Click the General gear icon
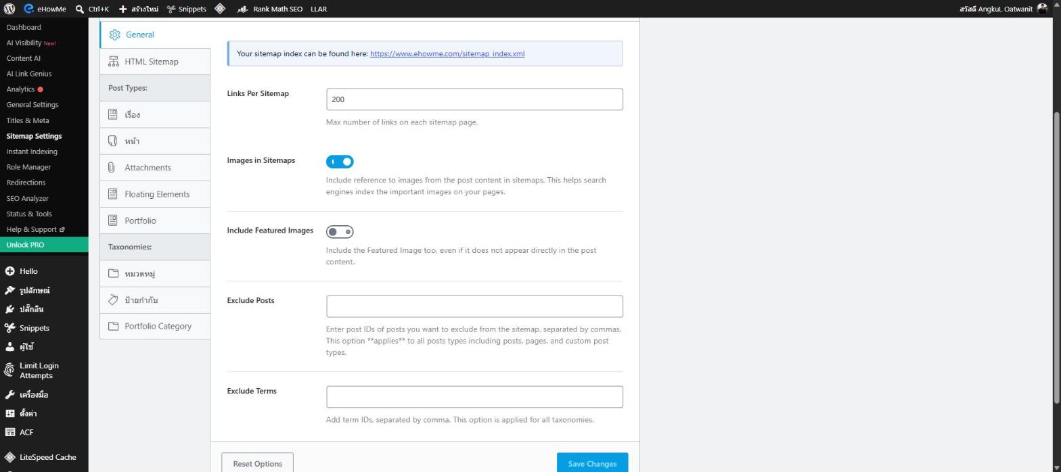 (x=114, y=34)
